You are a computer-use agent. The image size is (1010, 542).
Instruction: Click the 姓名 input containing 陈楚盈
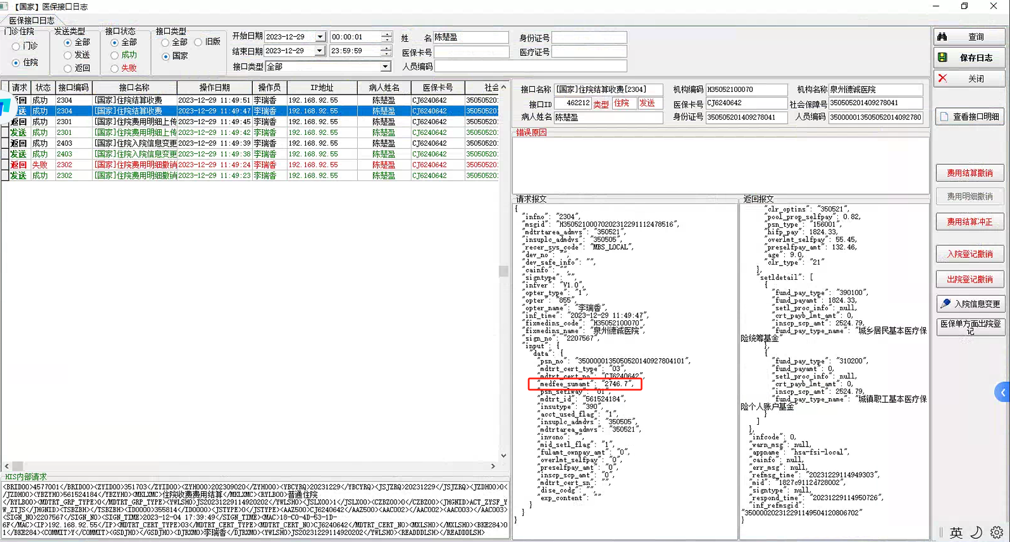tap(471, 37)
